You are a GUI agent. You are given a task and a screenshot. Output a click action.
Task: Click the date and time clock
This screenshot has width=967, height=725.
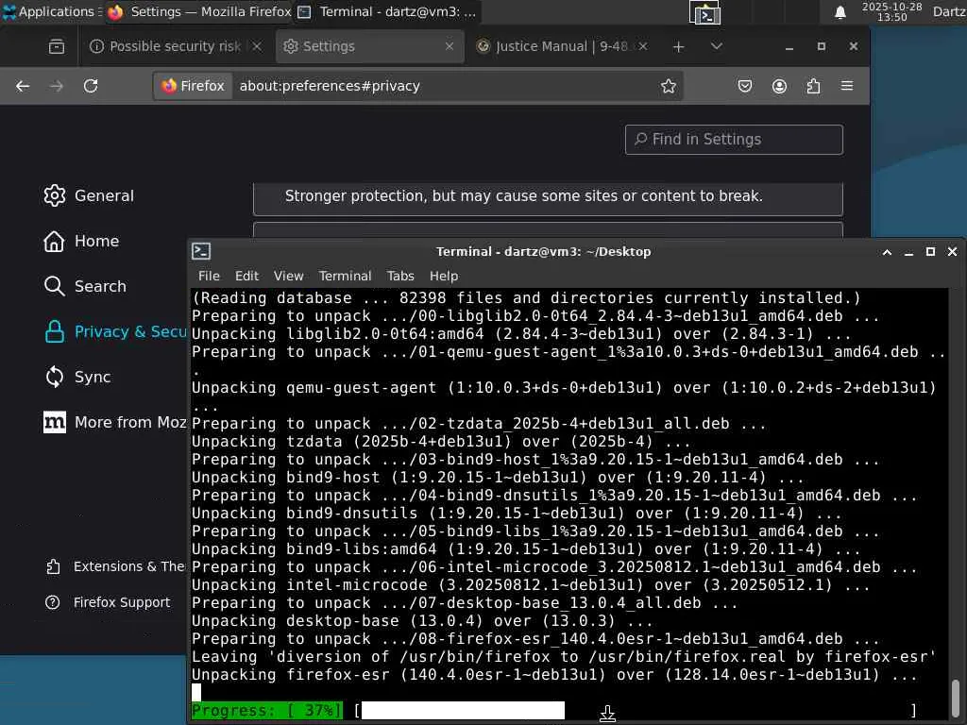(x=891, y=11)
